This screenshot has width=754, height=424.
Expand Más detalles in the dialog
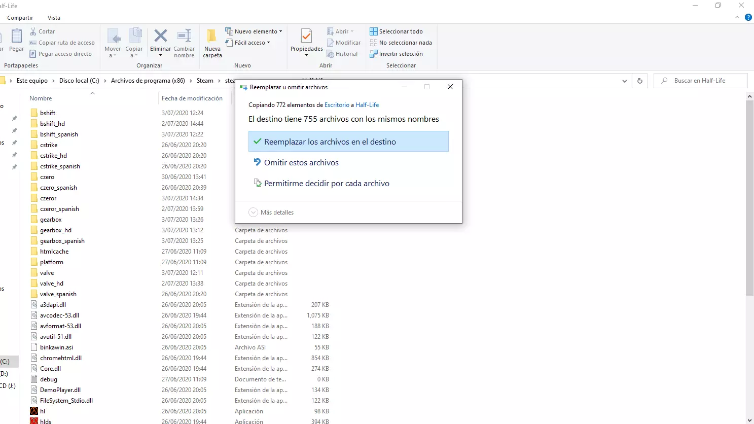coord(254,213)
